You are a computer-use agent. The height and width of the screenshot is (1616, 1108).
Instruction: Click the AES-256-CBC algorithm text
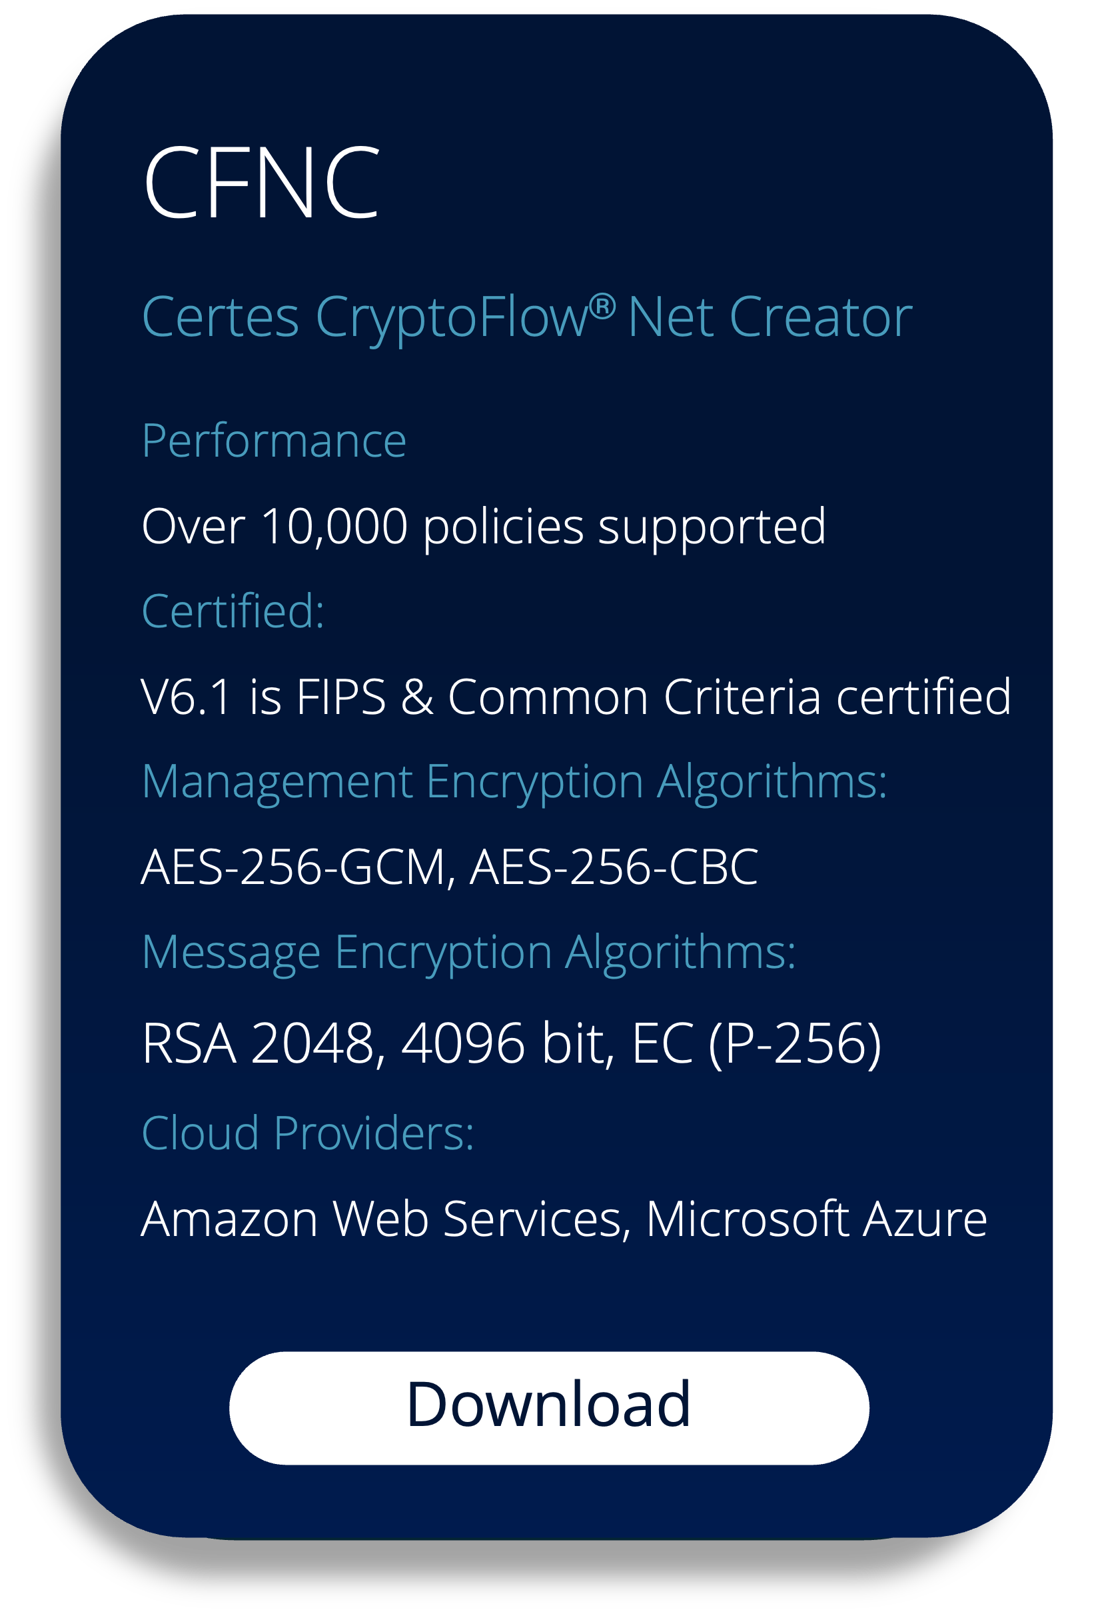coord(614,867)
